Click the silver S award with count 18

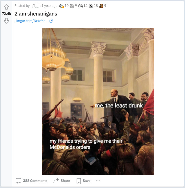click(91, 6)
